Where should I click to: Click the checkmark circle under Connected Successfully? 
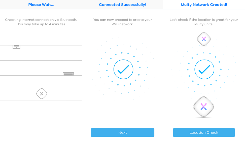(123, 69)
